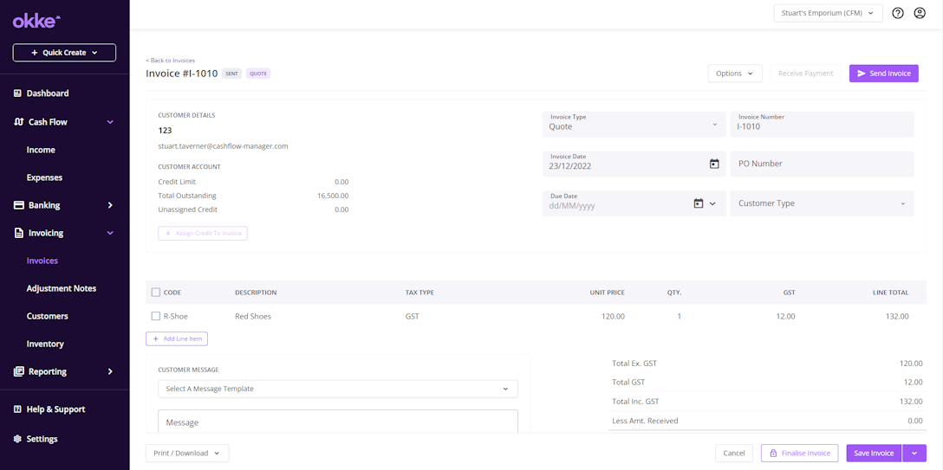The width and height of the screenshot is (943, 470).
Task: Go to Adjustment Notes in sidebar
Action: point(62,288)
